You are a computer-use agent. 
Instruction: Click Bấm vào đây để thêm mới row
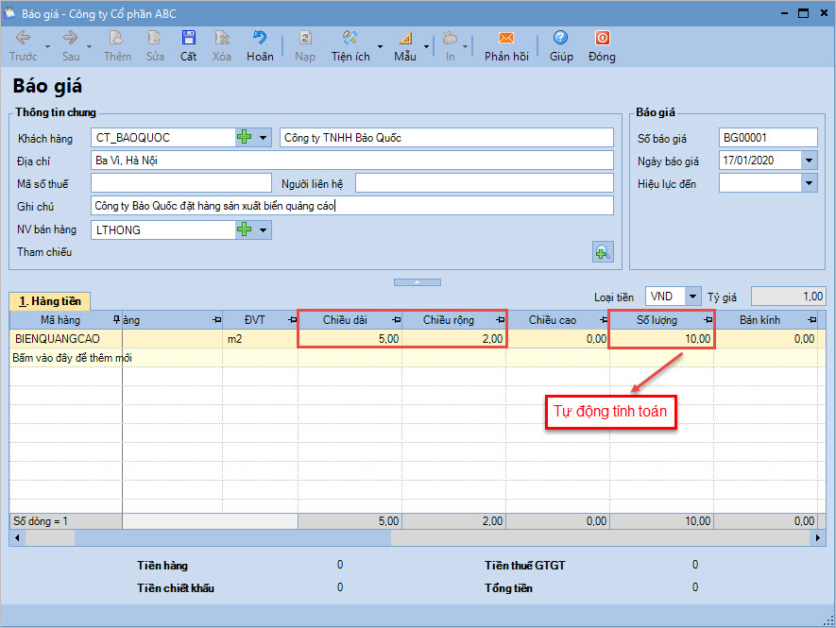[71, 358]
